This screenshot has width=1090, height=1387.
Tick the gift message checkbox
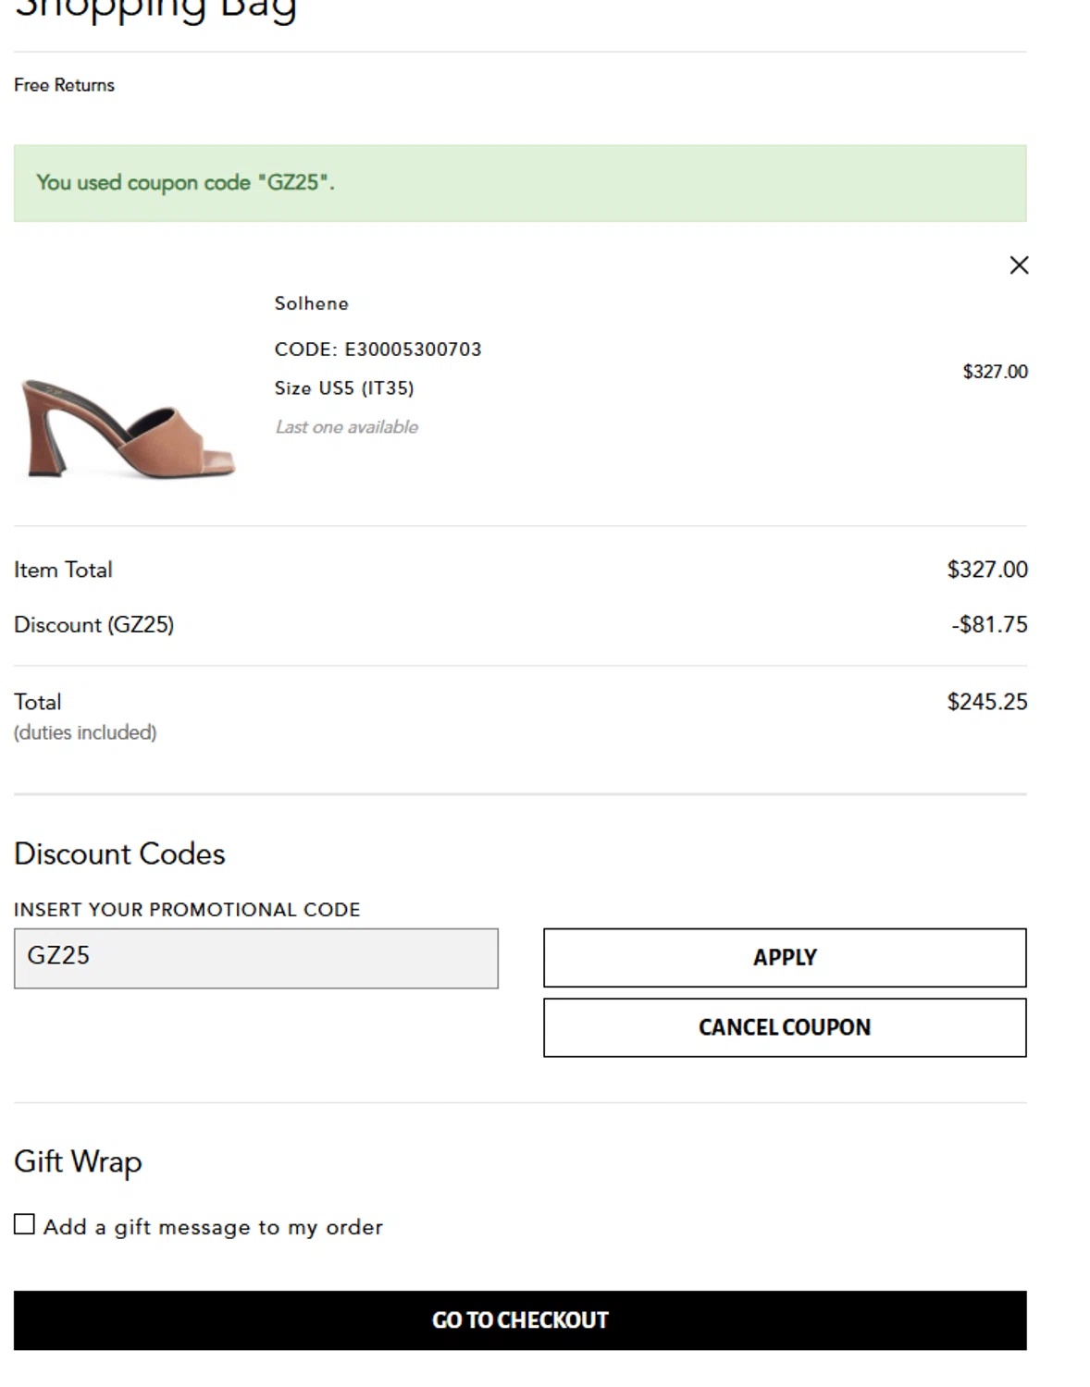pos(25,1225)
